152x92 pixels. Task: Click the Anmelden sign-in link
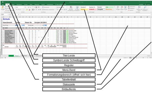tap(141, 5)
